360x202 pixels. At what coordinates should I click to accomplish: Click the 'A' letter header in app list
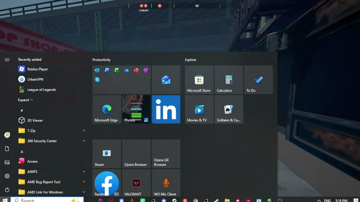point(22,151)
